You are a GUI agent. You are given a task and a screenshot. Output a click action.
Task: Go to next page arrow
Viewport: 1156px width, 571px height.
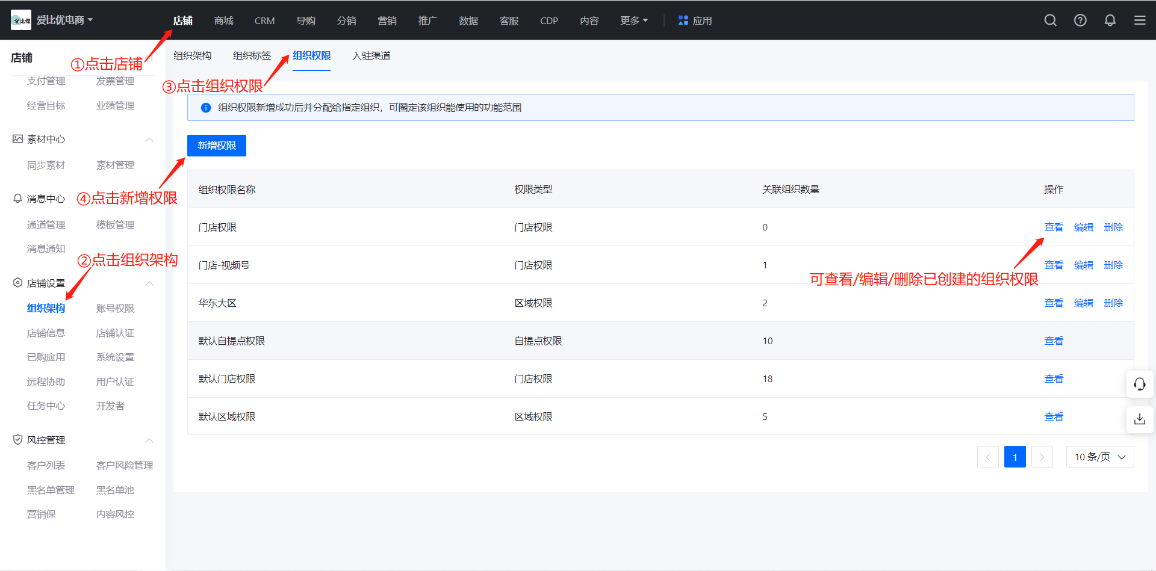click(1042, 457)
